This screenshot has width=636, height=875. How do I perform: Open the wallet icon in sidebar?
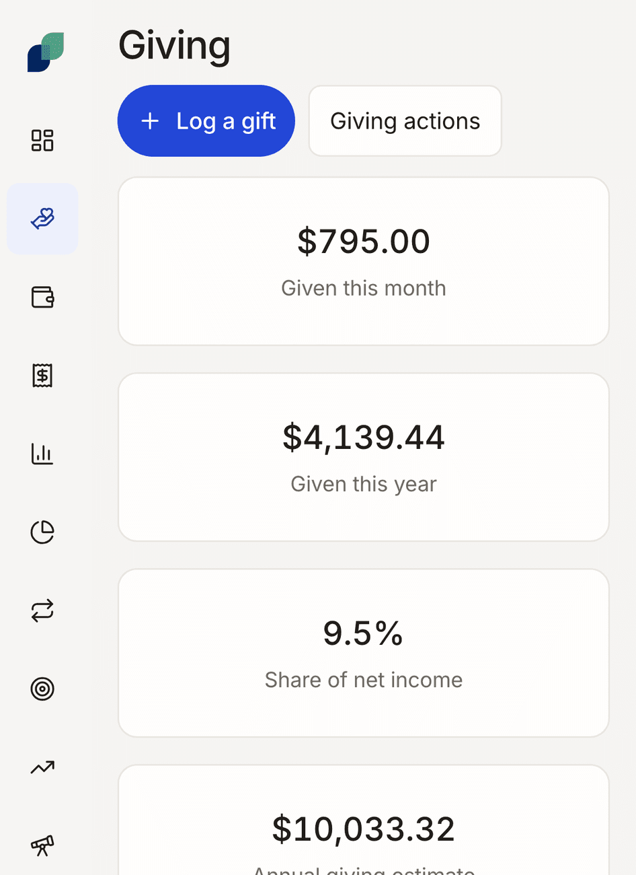click(x=42, y=297)
